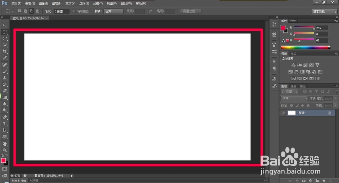Open the marquee tool preset picker arrow
Image resolution: width=339 pixels, height=183 pixels.
[13, 11]
